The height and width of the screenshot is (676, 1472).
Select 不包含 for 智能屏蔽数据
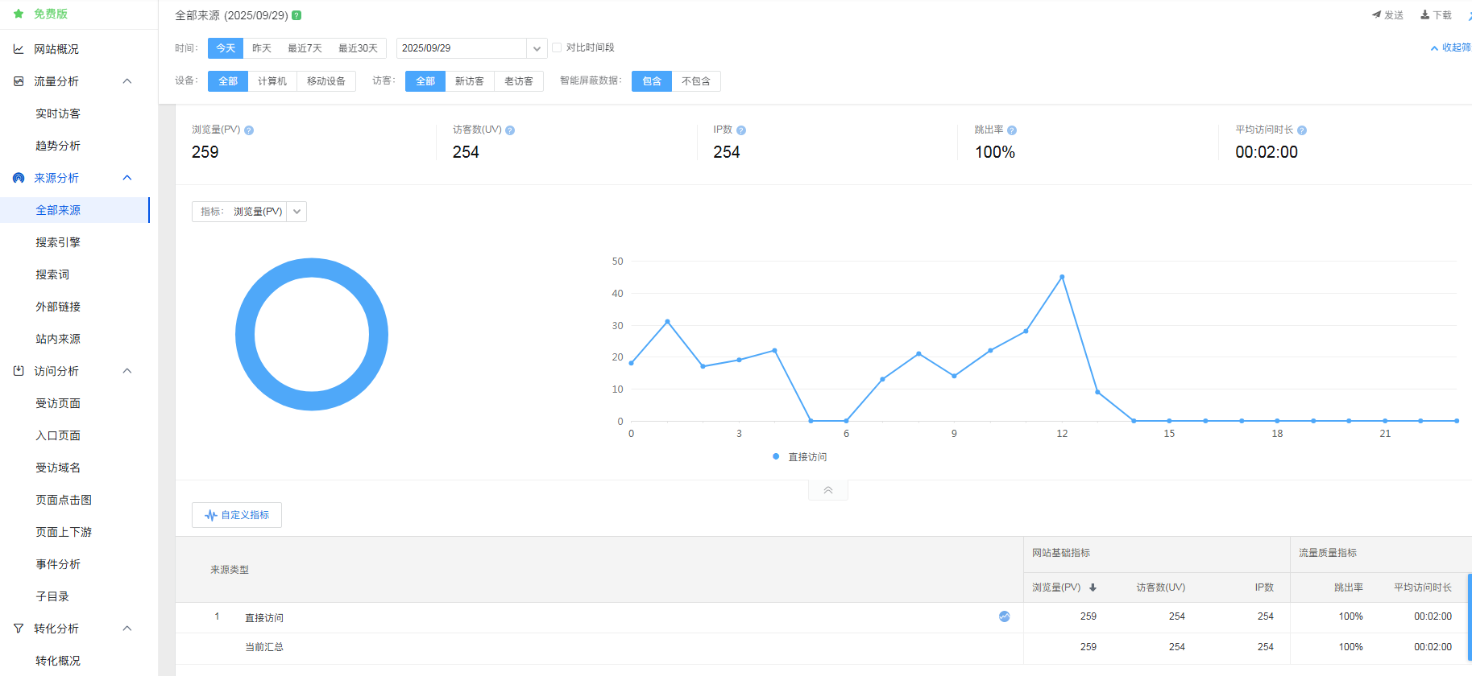[696, 81]
